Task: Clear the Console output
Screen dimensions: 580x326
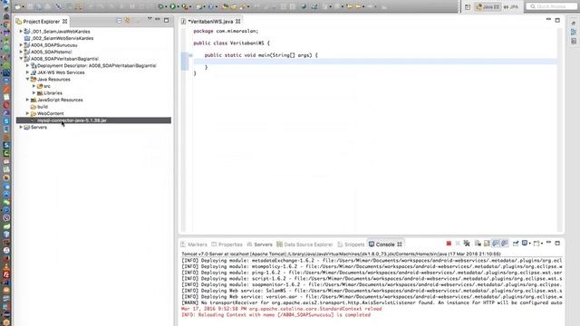Action: 478,244
